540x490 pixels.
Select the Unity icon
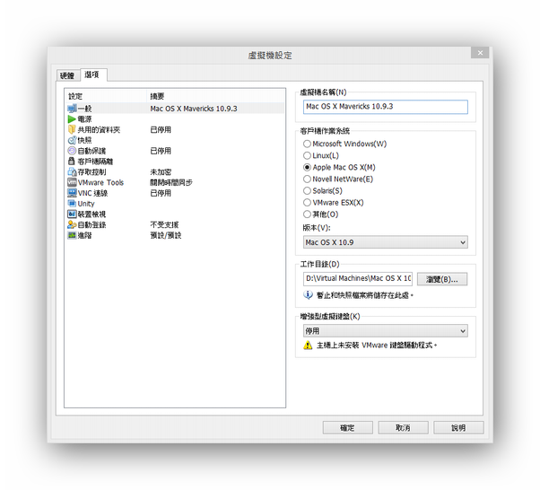pos(72,204)
